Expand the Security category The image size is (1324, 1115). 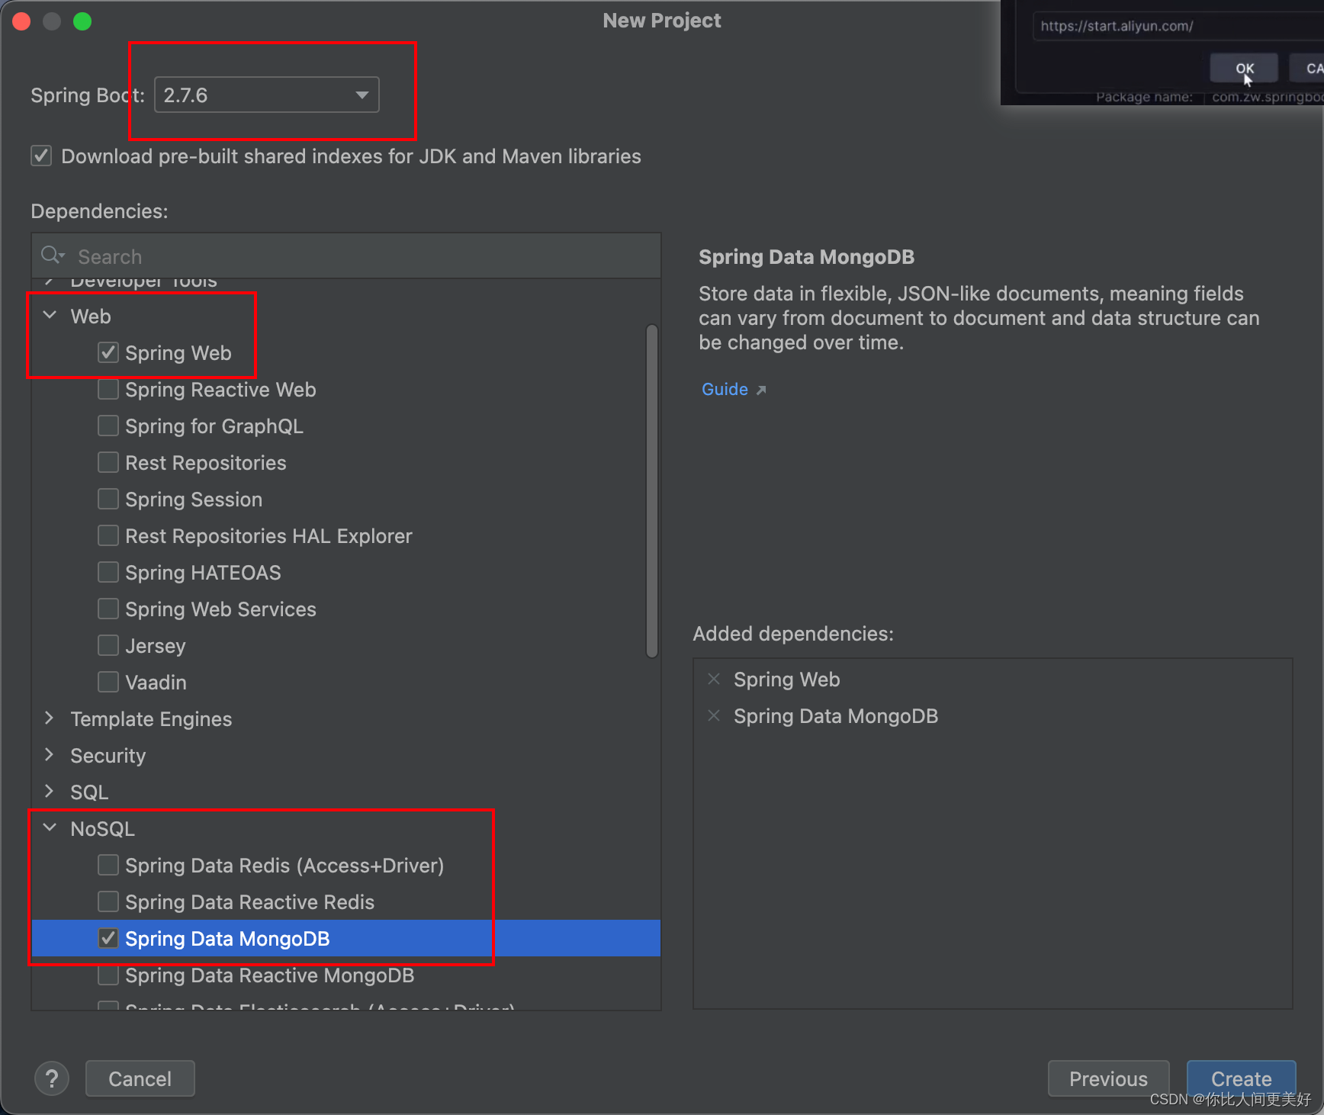(x=50, y=754)
